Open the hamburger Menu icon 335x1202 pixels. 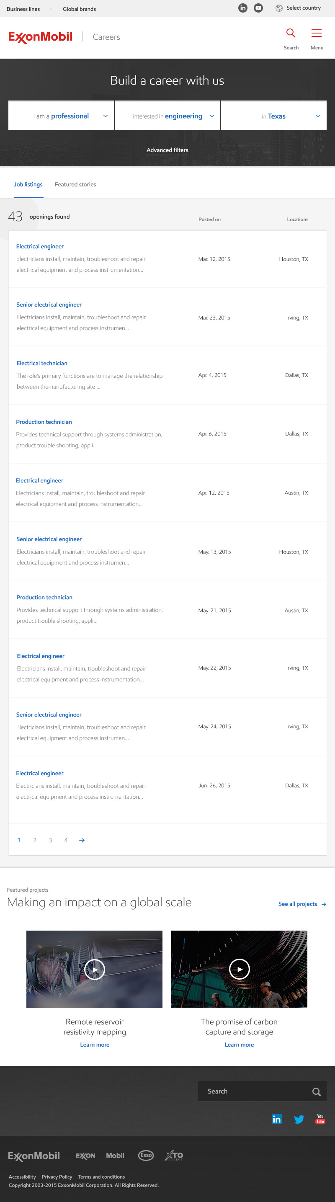pos(316,33)
